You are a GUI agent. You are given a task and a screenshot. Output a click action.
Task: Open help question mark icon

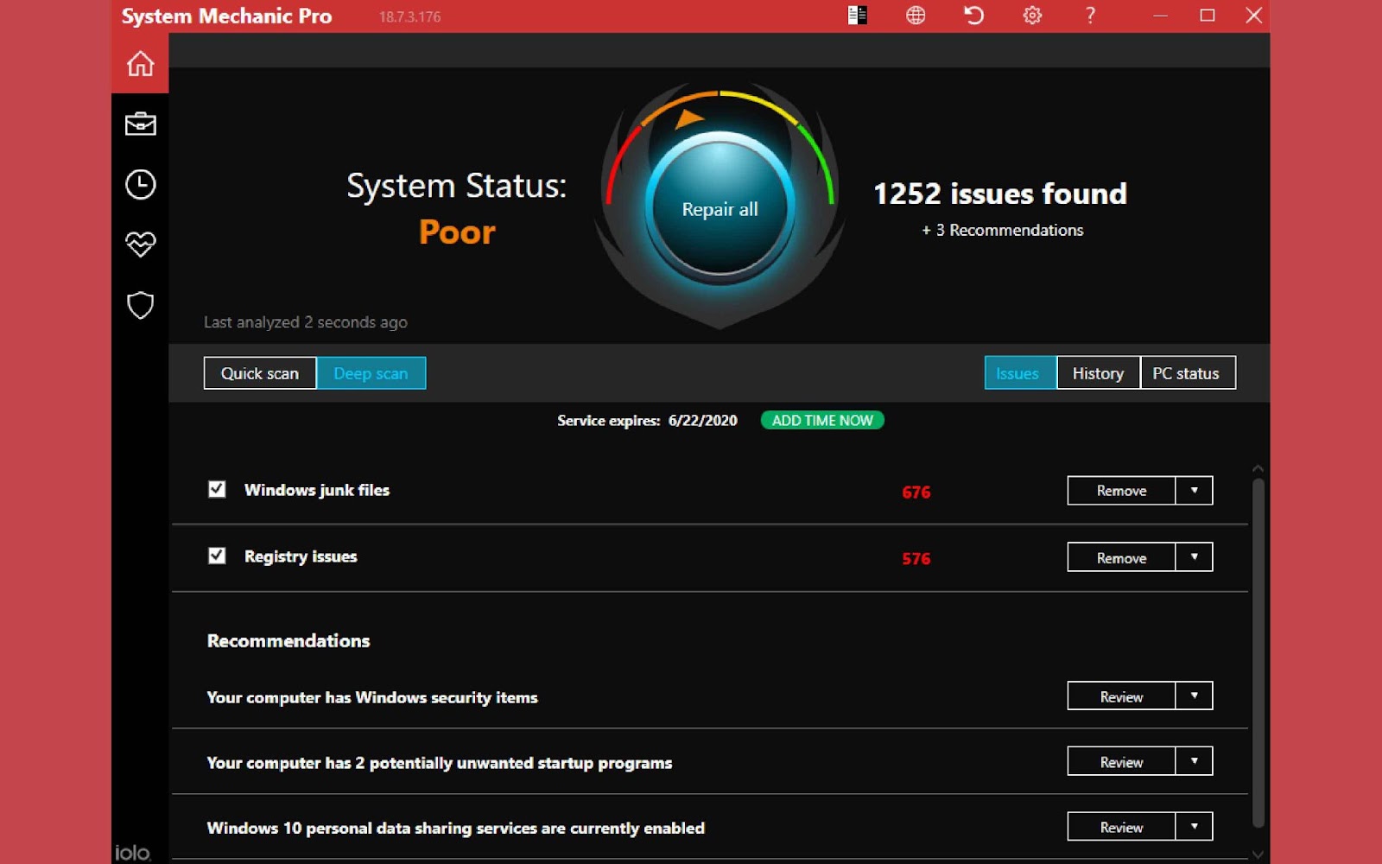(1090, 16)
